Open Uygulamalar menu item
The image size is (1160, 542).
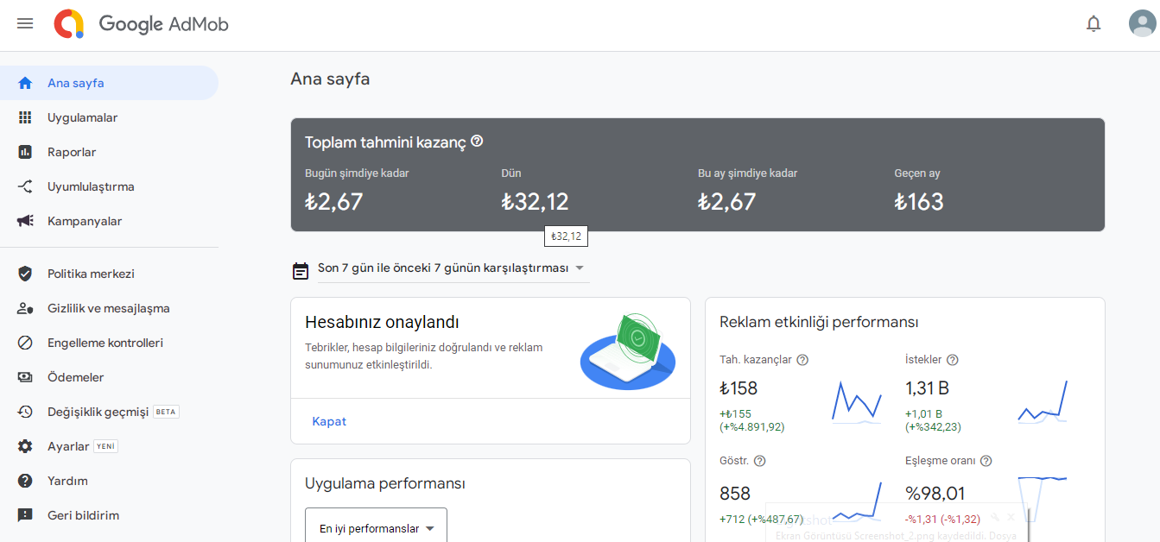tap(109, 117)
